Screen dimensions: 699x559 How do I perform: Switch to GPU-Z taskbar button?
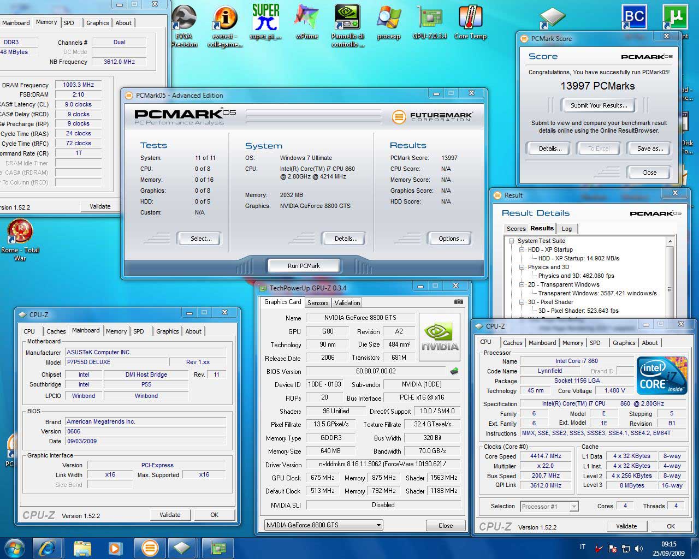(217, 548)
